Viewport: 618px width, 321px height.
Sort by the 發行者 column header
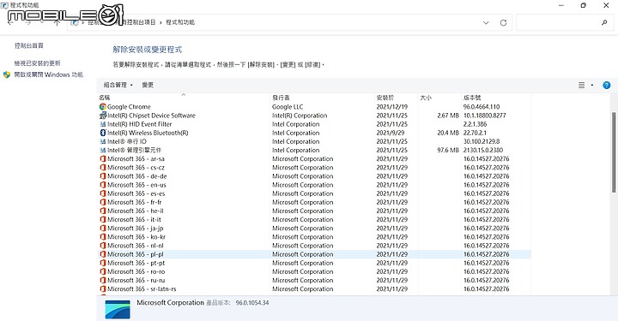point(281,98)
